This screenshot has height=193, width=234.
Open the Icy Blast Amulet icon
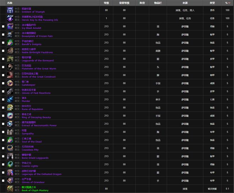[x=10, y=26]
